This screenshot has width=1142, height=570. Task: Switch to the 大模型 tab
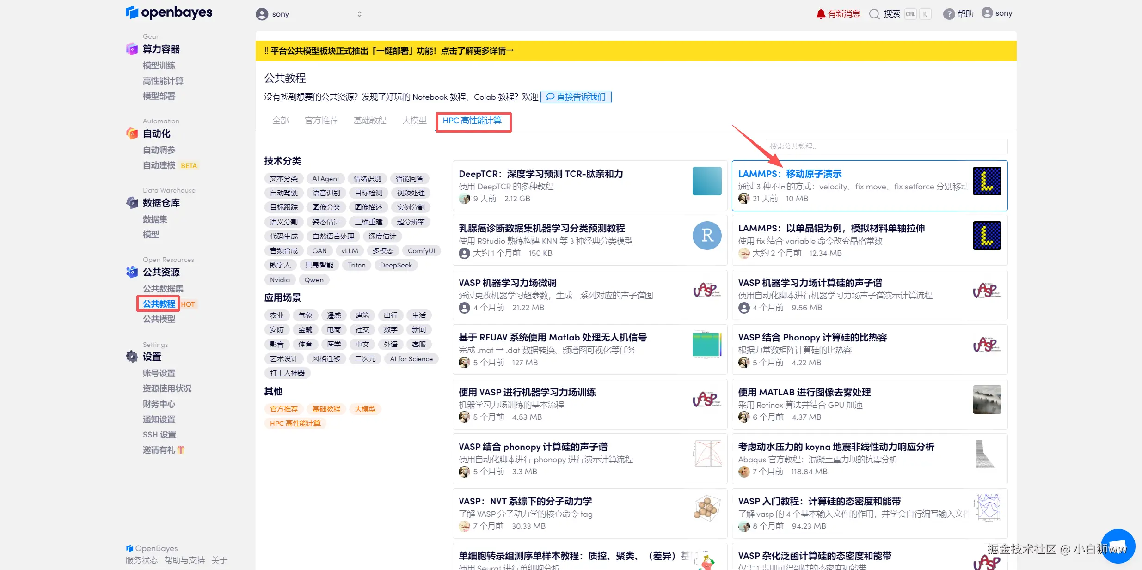(x=414, y=121)
